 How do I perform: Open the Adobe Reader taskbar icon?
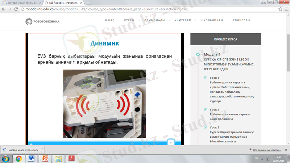click(72, 158)
